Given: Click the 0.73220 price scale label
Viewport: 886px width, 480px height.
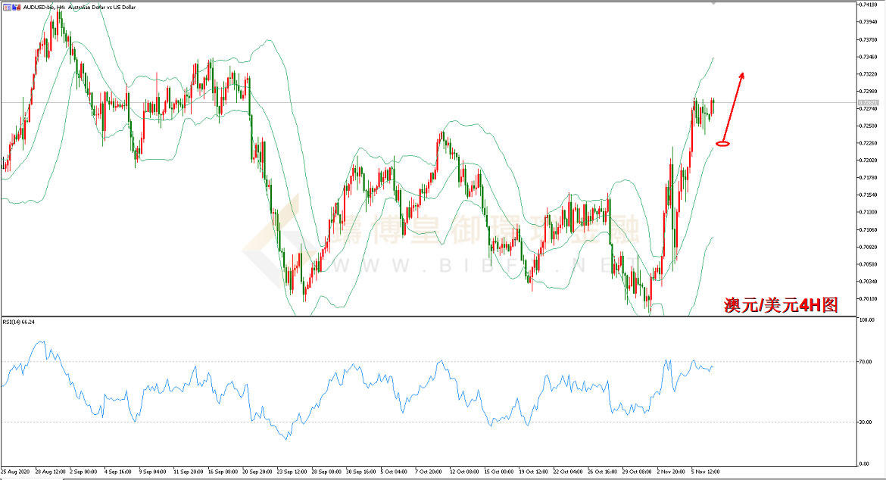Looking at the screenshot, I should (x=868, y=74).
